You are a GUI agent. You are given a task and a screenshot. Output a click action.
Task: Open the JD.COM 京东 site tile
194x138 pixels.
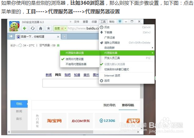tap(81, 121)
